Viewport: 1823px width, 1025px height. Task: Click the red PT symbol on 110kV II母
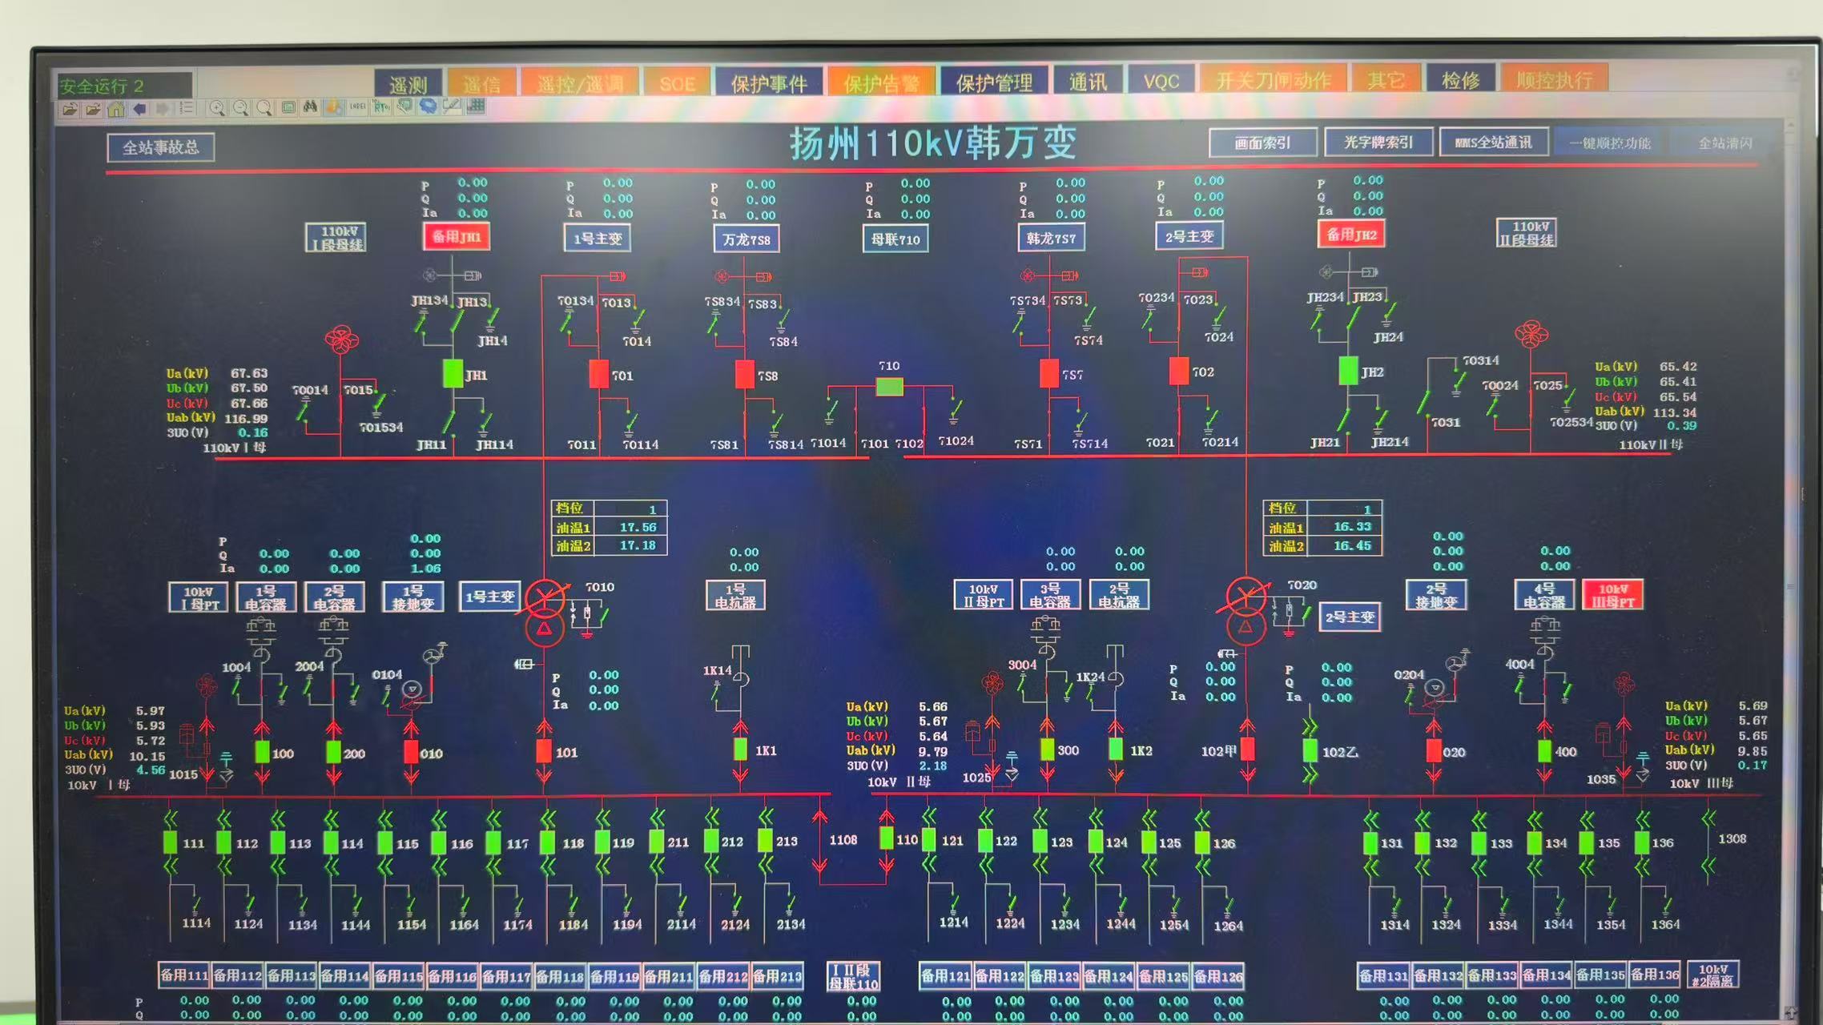point(1531,334)
